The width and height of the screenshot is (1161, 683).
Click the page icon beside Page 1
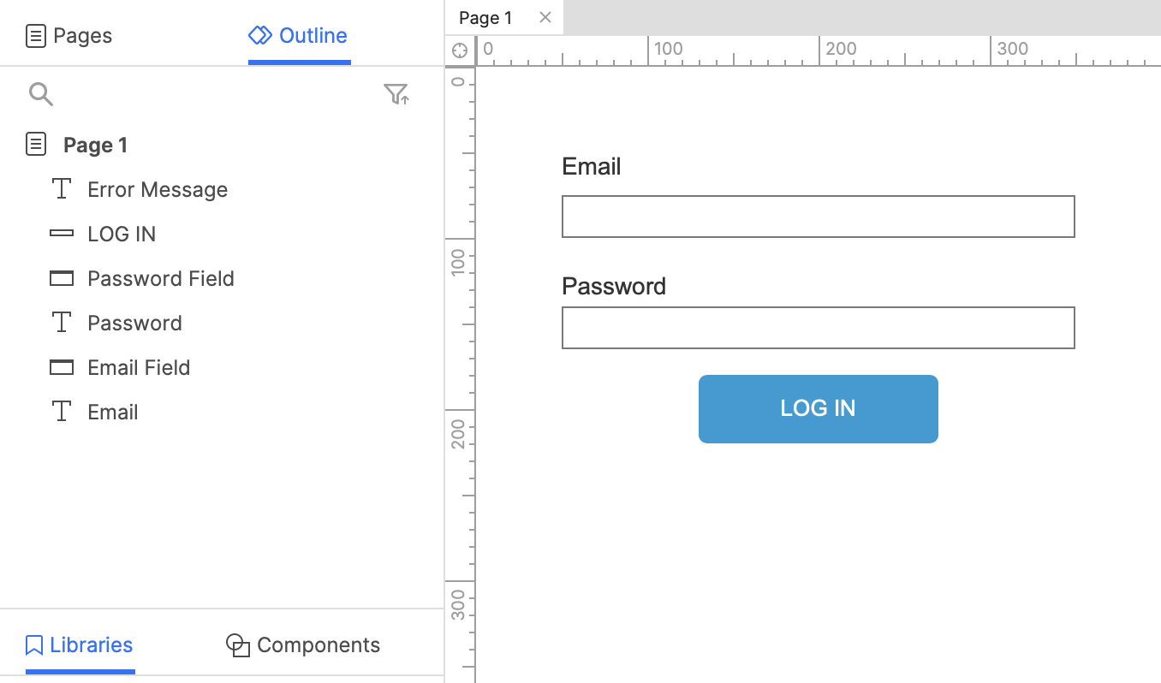coord(35,144)
